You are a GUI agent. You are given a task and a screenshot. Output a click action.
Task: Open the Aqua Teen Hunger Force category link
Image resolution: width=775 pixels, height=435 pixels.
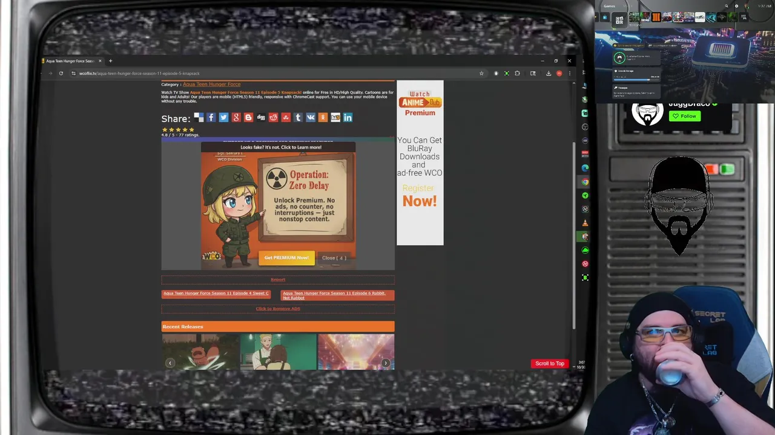211,85
